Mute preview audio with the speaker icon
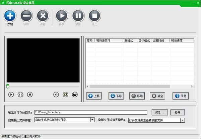The image size is (201, 139). pos(56,95)
